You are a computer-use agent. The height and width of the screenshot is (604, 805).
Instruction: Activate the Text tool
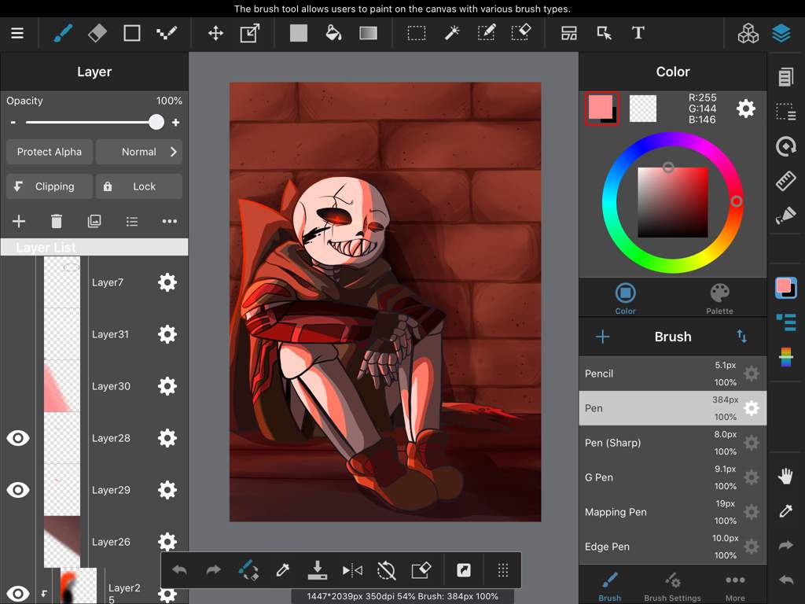click(x=638, y=33)
